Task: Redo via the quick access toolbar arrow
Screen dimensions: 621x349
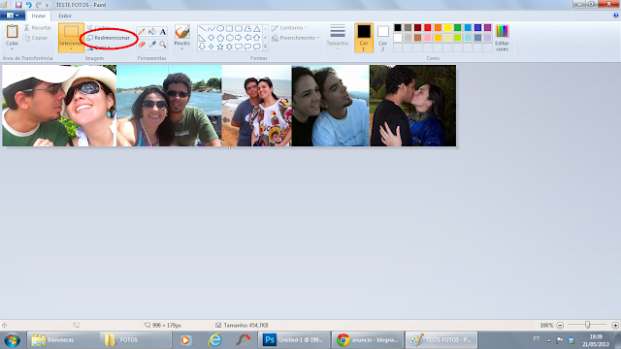Action: tap(39, 5)
